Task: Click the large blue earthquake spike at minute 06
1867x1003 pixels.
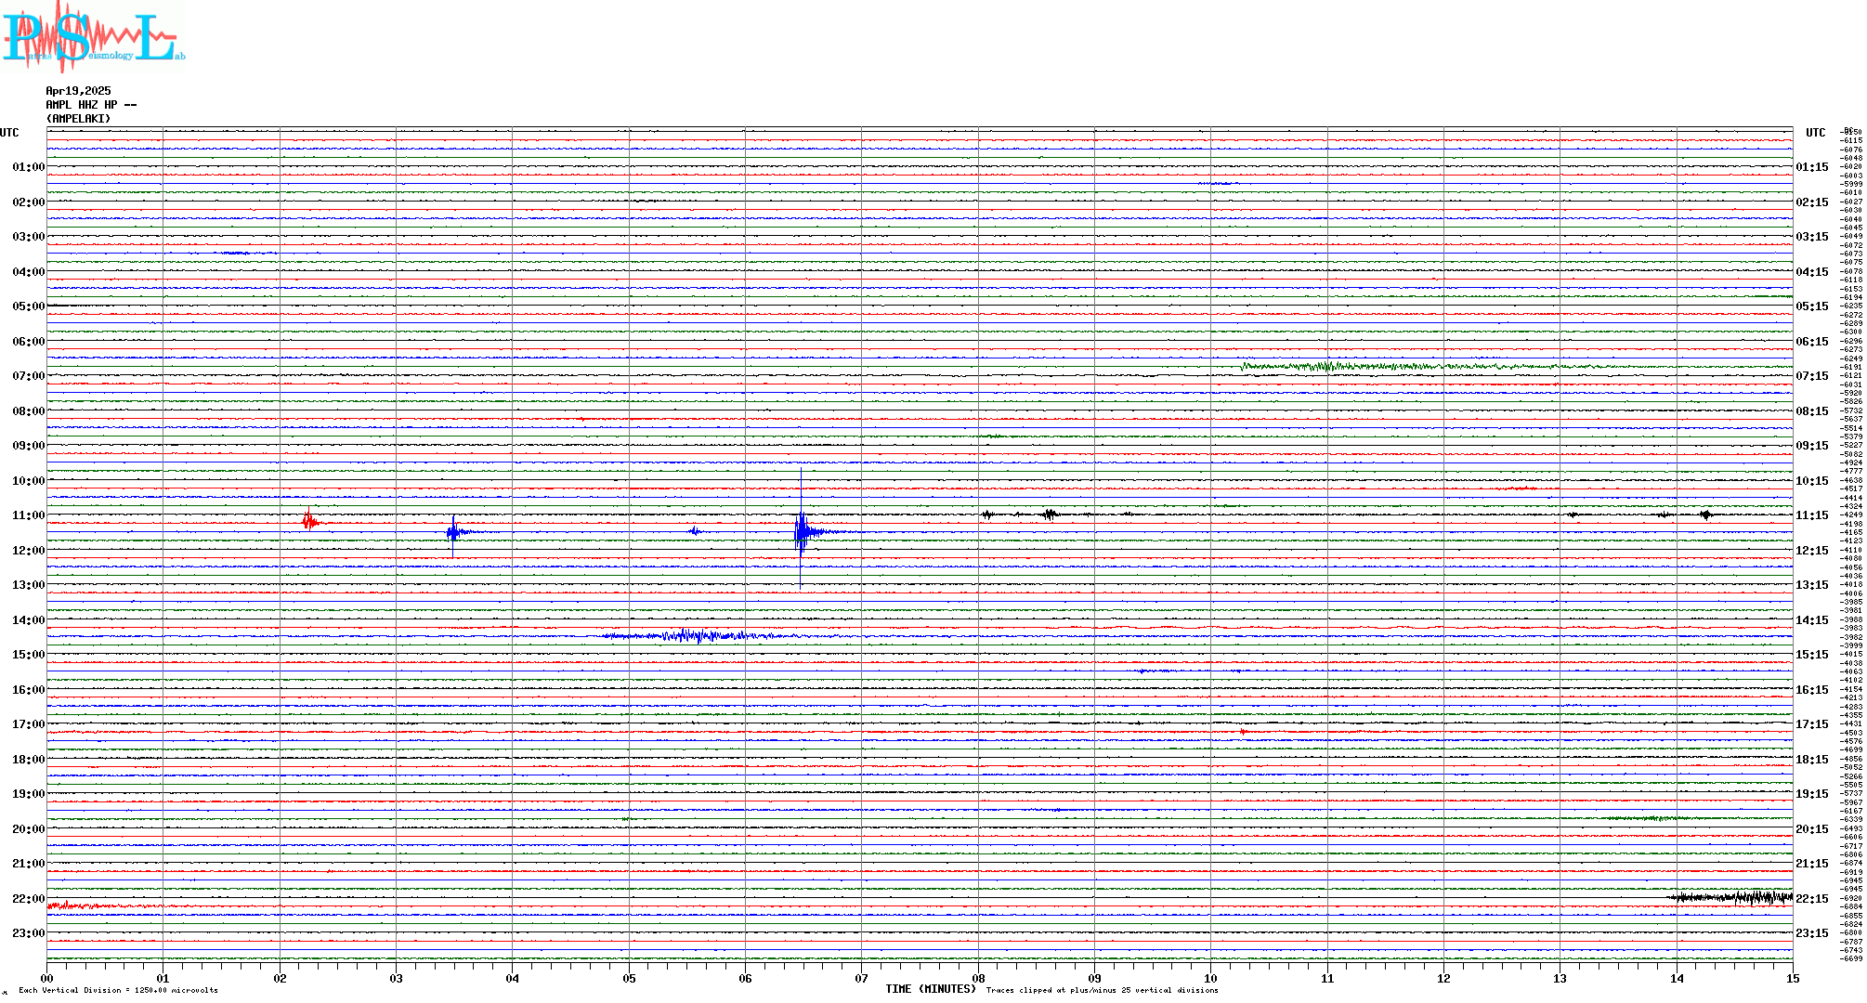Action: coord(802,531)
